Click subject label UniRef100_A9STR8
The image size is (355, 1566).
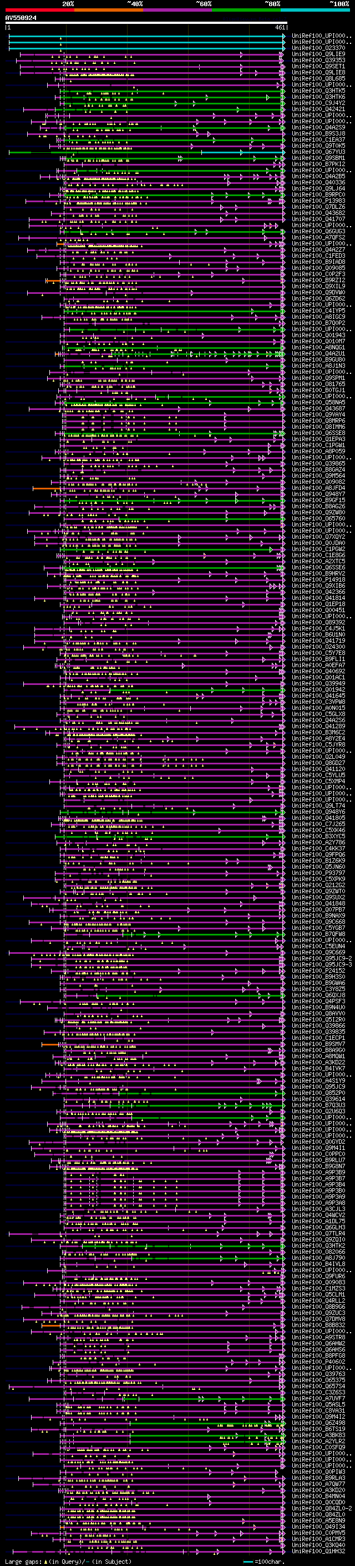coord(318,1338)
